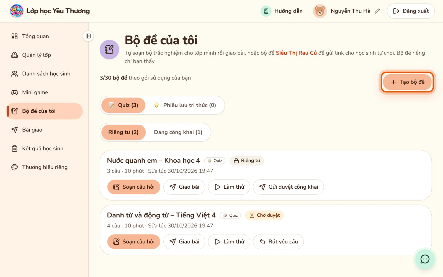Click the Chờ duyệt hourglass badge
Image resolution: width=443 pixels, height=277 pixels.
[x=264, y=215]
